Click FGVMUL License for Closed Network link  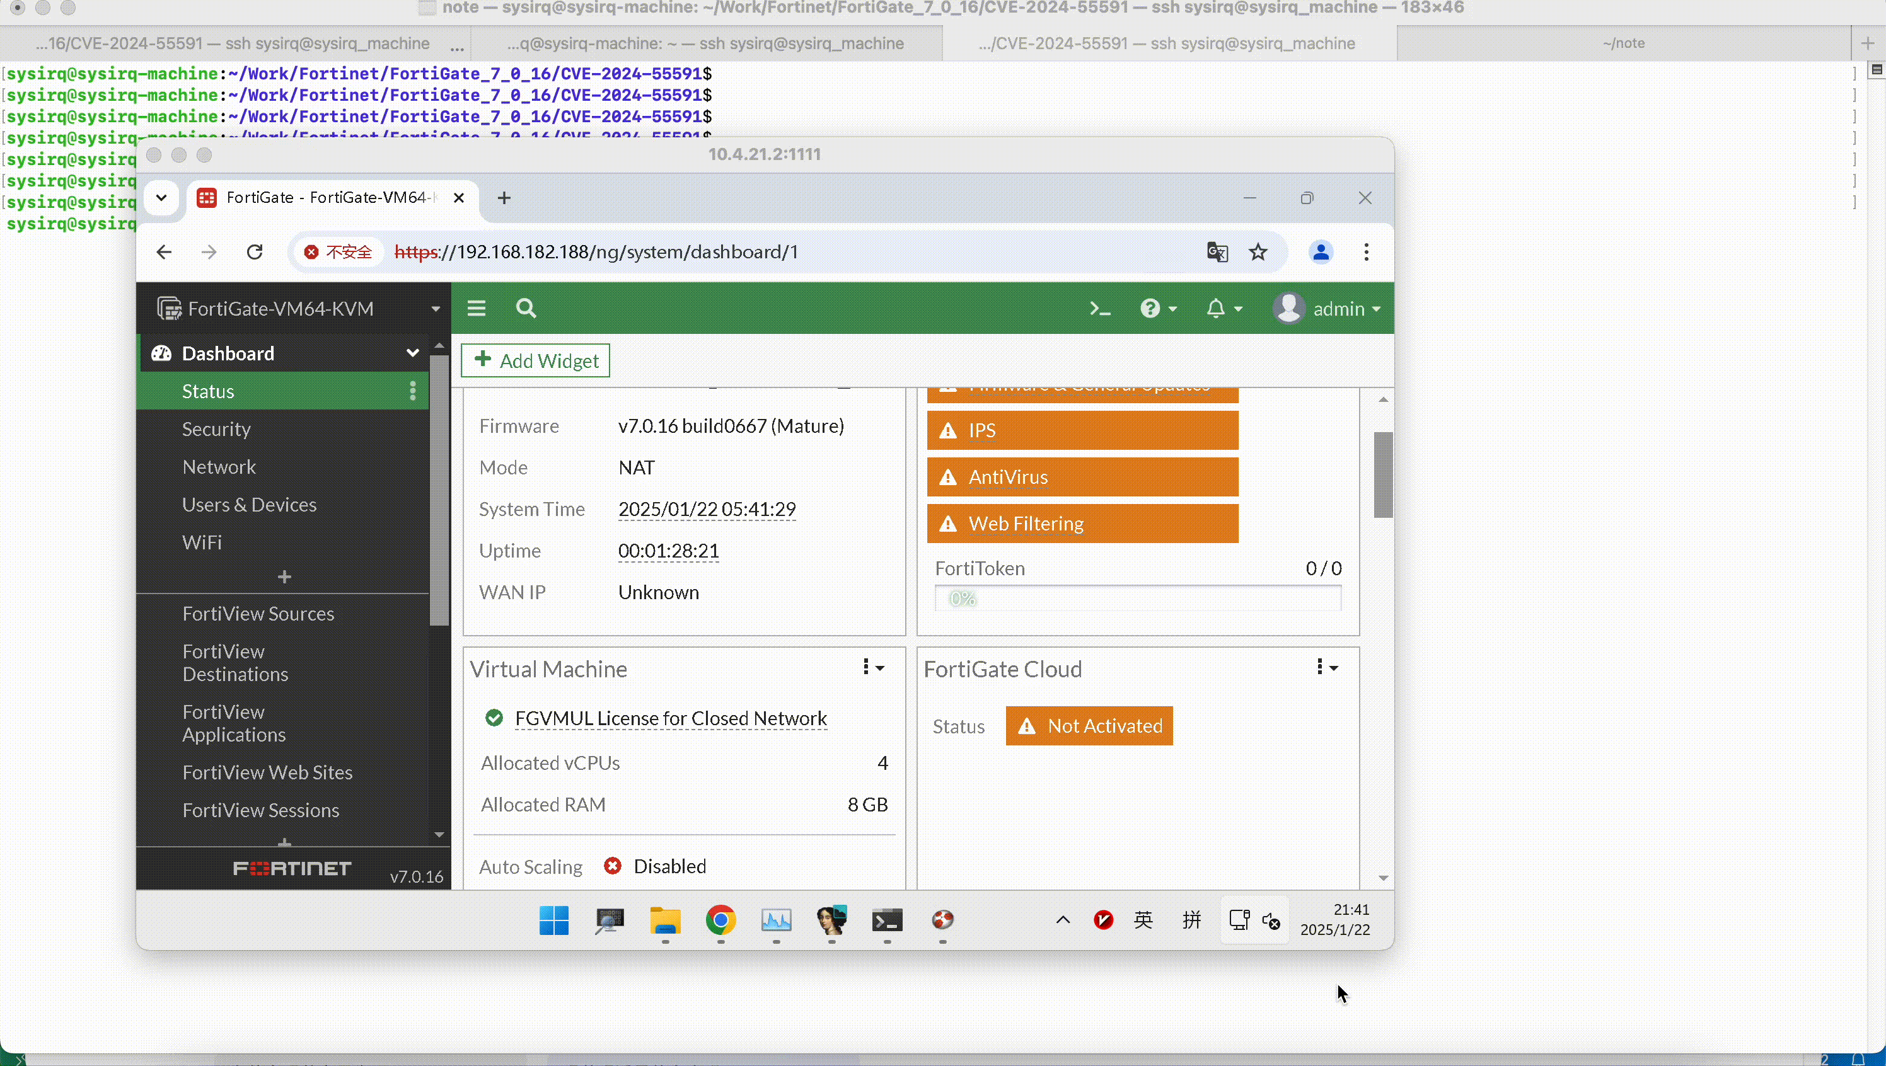click(671, 719)
